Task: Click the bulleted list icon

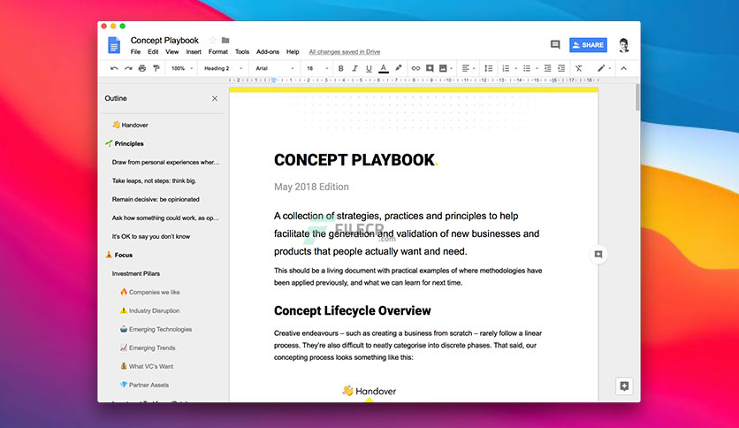Action: tap(527, 68)
